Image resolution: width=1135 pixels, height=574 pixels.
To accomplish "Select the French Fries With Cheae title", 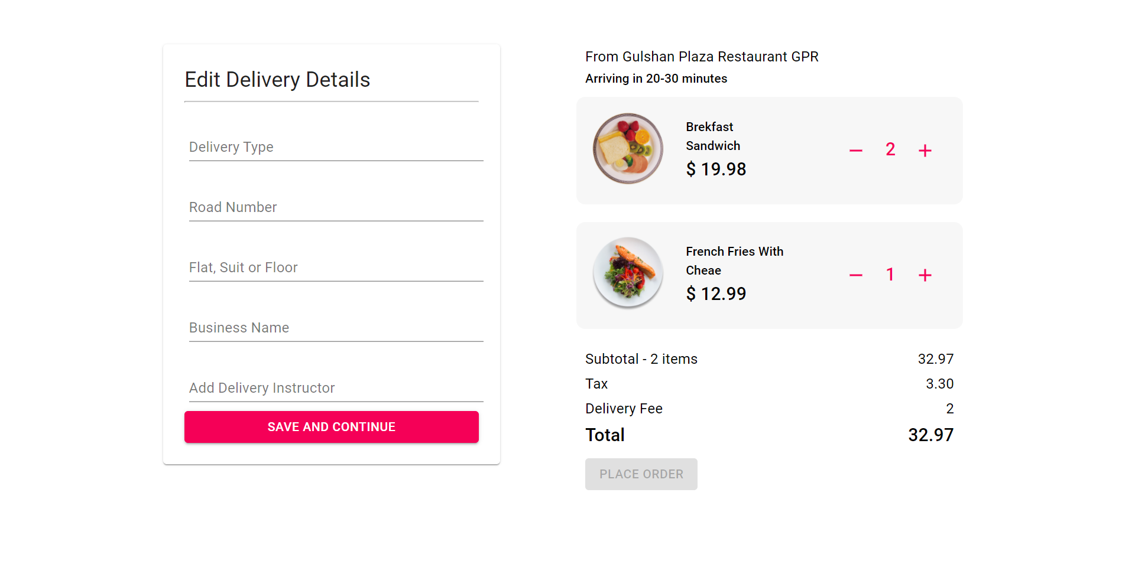I will click(735, 261).
